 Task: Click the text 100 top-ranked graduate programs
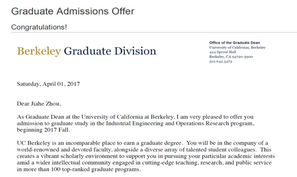pos(96,169)
